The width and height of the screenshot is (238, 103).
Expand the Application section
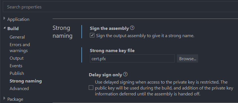click(4, 18)
